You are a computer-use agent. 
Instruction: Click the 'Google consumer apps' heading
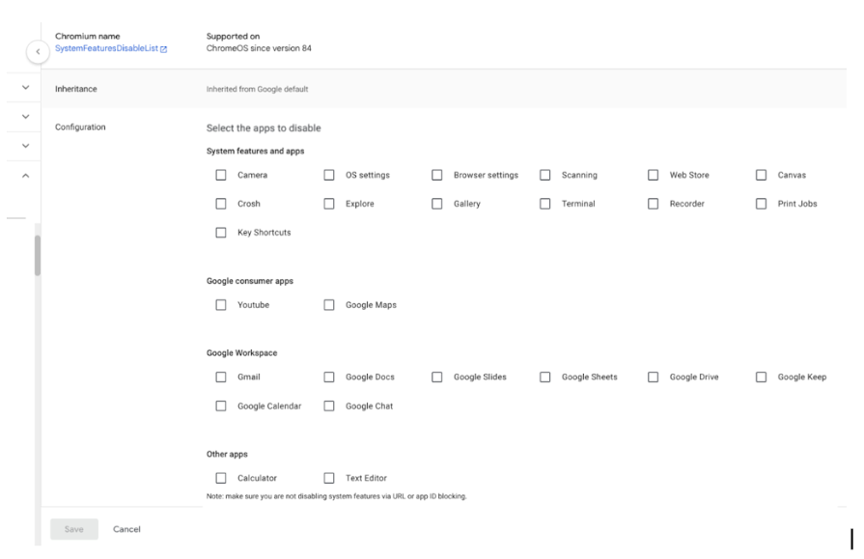pyautogui.click(x=250, y=281)
